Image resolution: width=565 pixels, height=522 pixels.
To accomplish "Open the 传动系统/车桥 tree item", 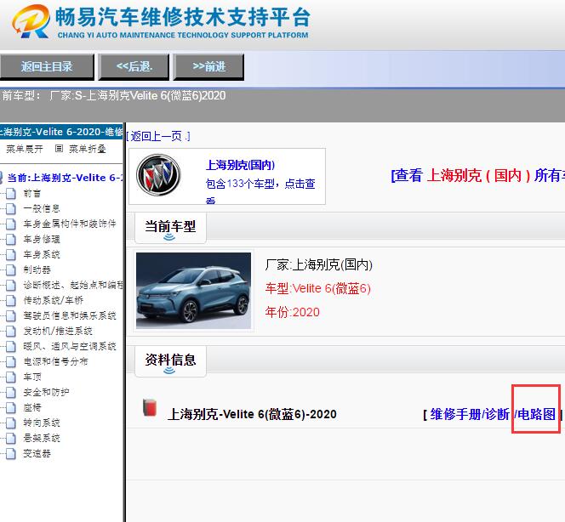I will (x=54, y=301).
